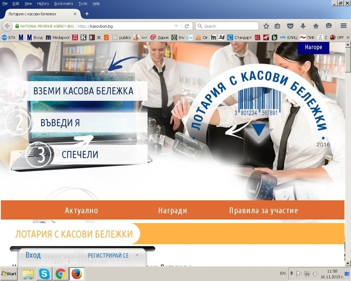Click the scrollbar down arrow
The image size is (351, 281).
click(x=348, y=263)
